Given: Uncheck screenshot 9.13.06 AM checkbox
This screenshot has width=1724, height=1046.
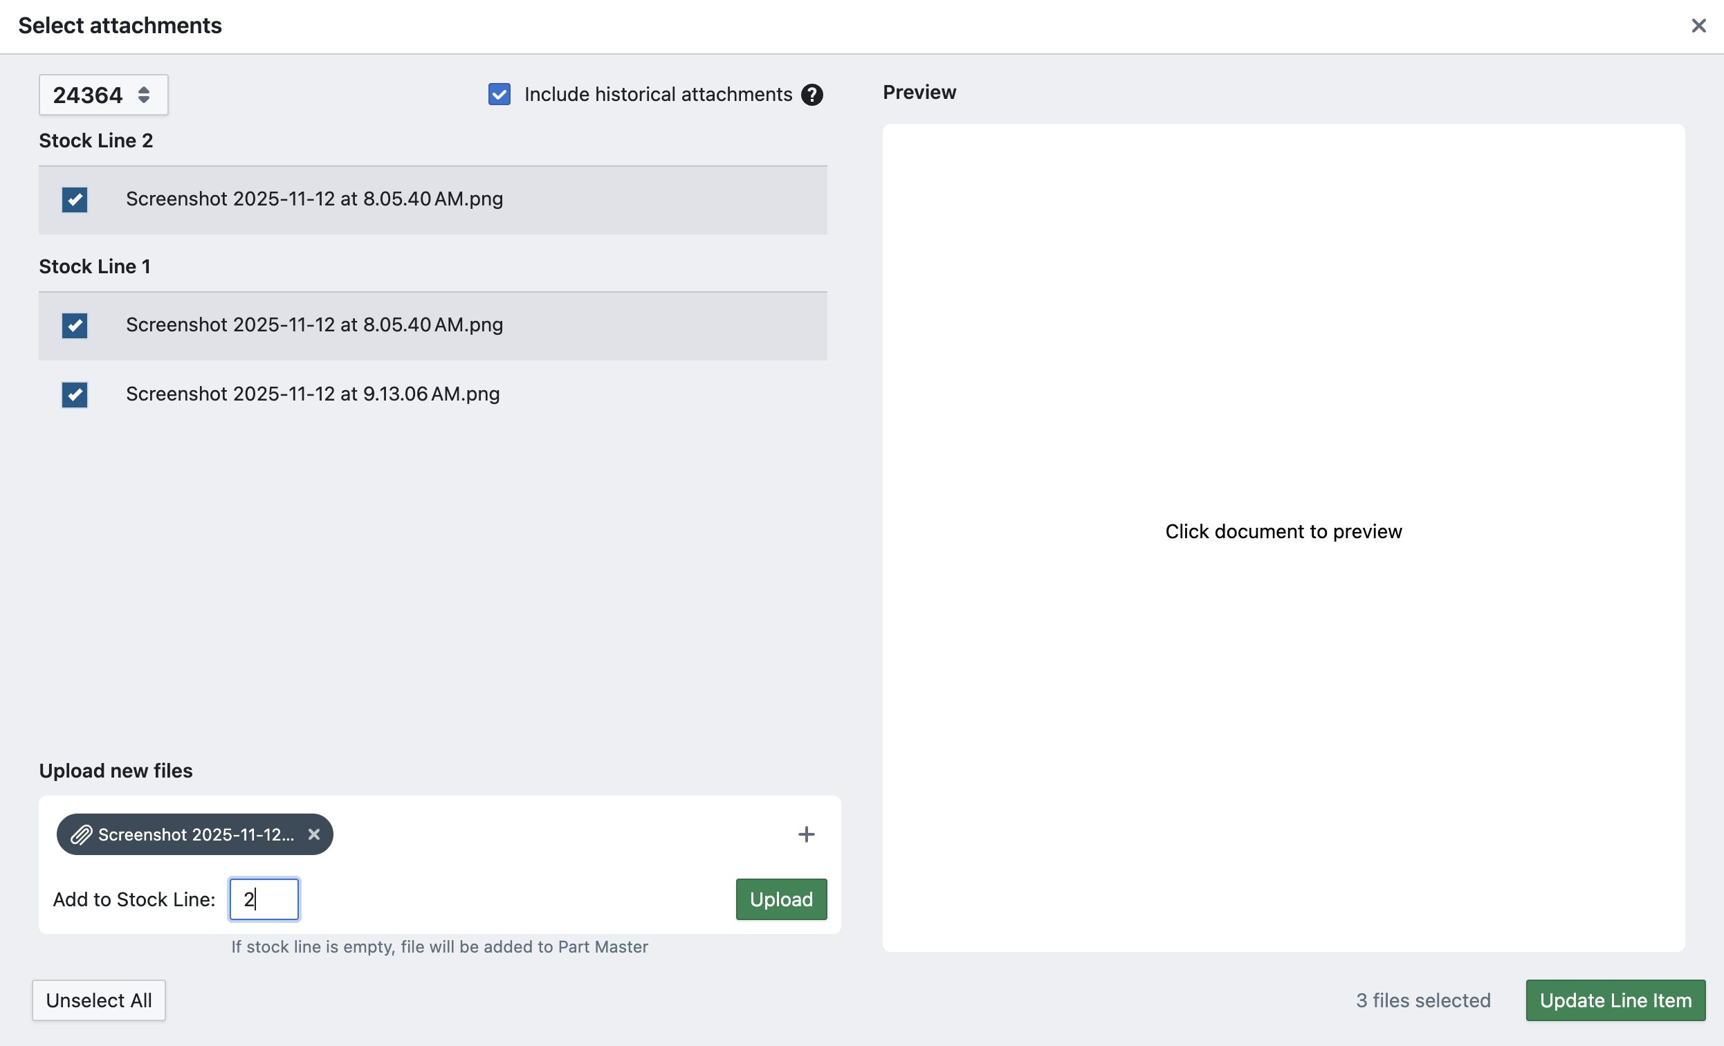Looking at the screenshot, I should click(x=74, y=394).
